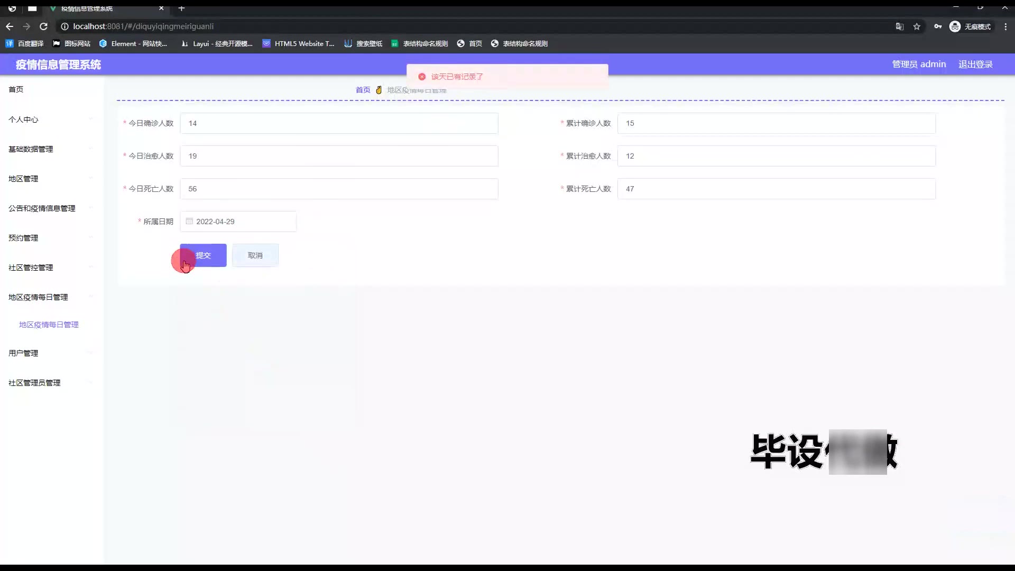This screenshot has width=1015, height=571.
Task: Click the 取消 cancel button
Action: pos(255,255)
